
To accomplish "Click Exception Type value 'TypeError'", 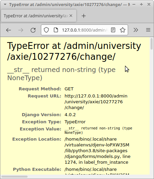I will pyautogui.click(x=75, y=122).
